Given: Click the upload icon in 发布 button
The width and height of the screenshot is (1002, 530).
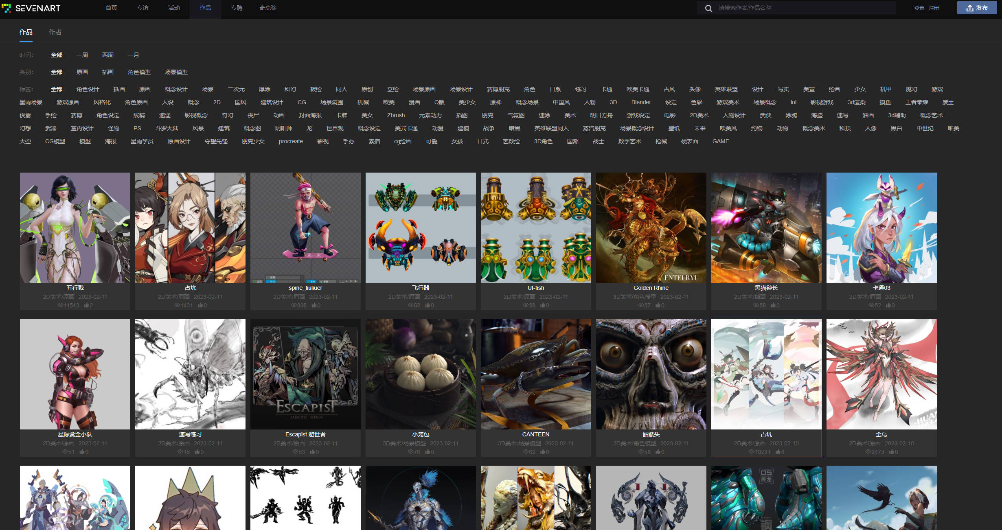Looking at the screenshot, I should pyautogui.click(x=970, y=8).
